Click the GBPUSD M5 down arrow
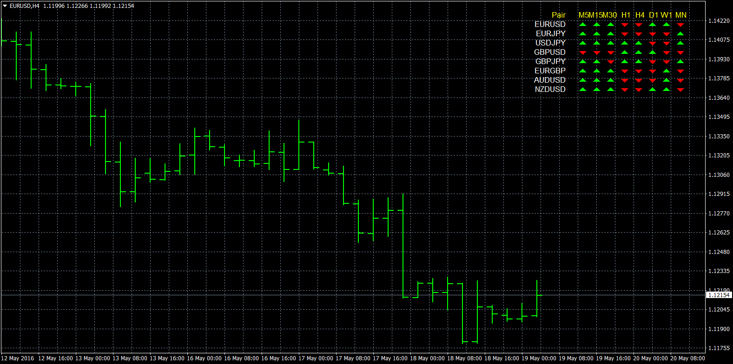The width and height of the screenshot is (733, 364). [583, 52]
